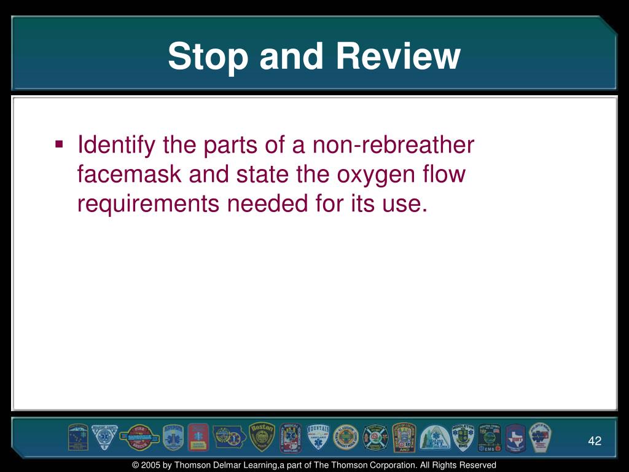Viewport: 629px width, 472px height.
Task: Click the Texas EMT state-outline badge
Action: coord(515,438)
